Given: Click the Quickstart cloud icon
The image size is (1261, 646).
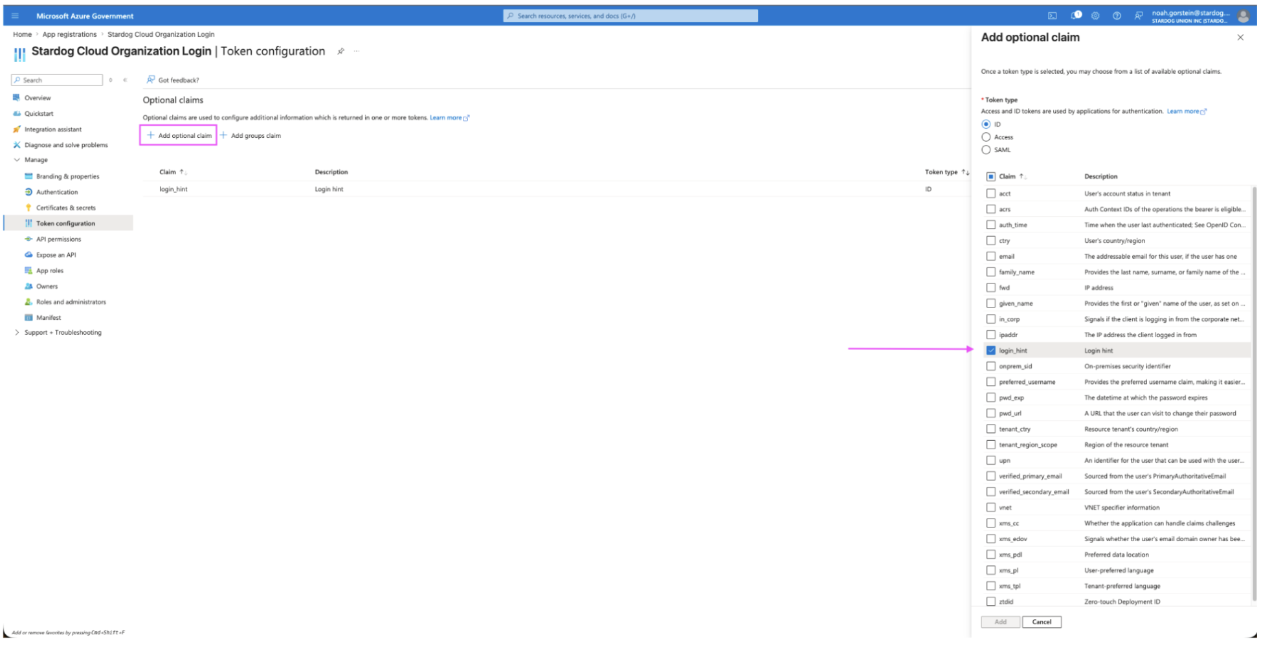Looking at the screenshot, I should pyautogui.click(x=17, y=113).
